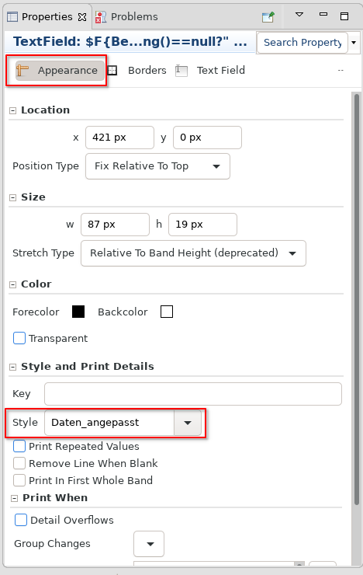
Task: Click into the Key input field
Action: pyautogui.click(x=193, y=394)
